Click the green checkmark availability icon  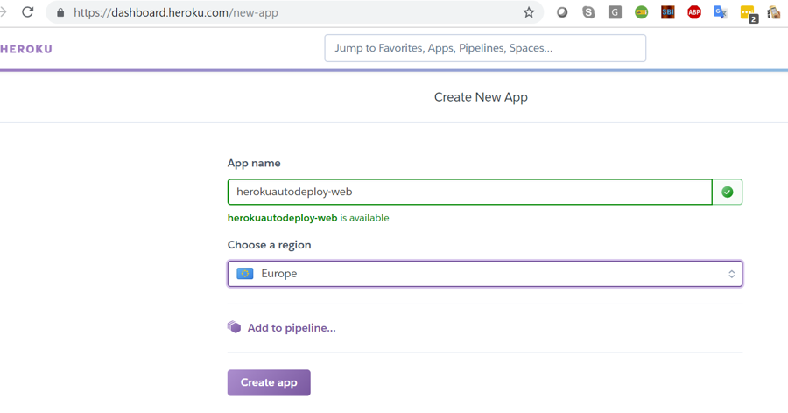click(728, 192)
